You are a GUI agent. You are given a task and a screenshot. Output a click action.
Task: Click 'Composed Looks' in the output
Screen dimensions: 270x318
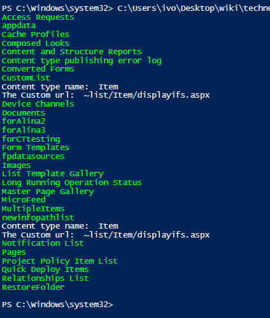click(36, 43)
